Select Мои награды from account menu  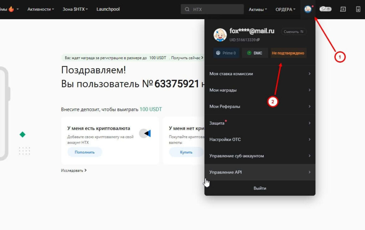coord(259,90)
